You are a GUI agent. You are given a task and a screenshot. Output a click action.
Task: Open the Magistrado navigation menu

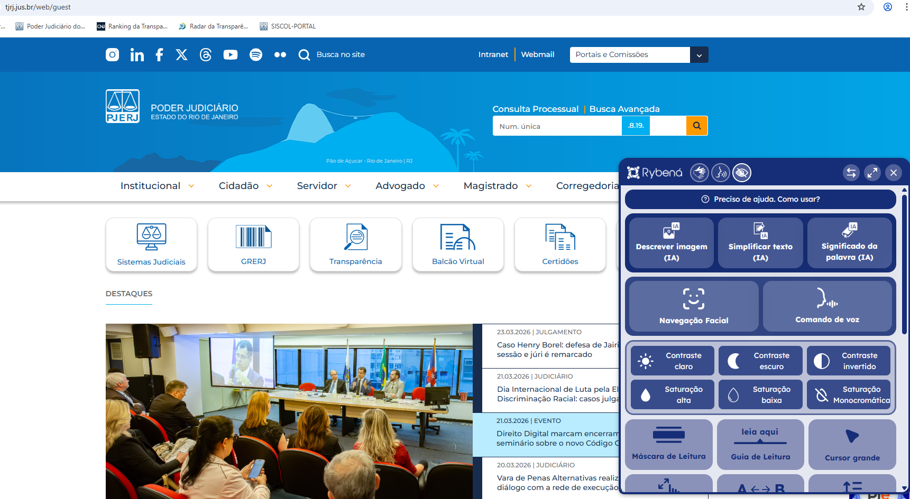(497, 186)
